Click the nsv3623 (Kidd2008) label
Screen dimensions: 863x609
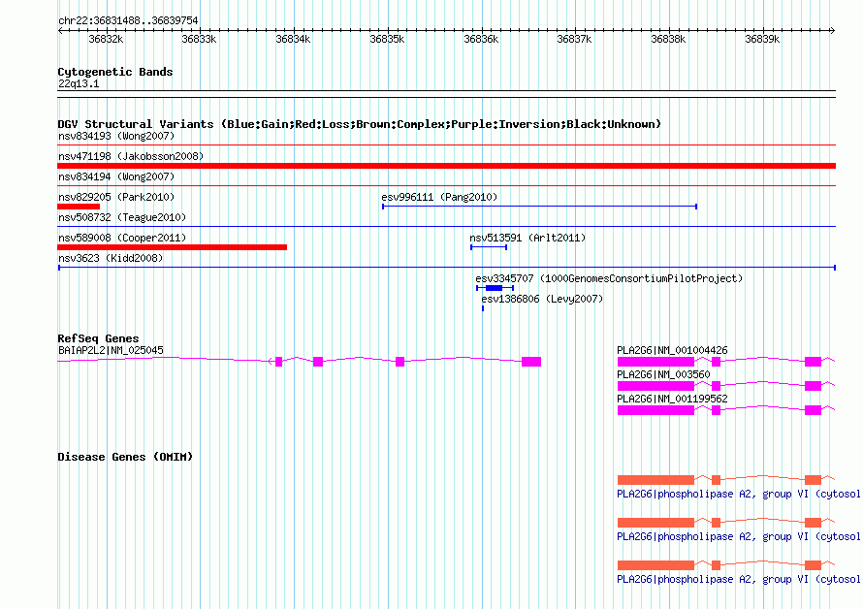[111, 258]
